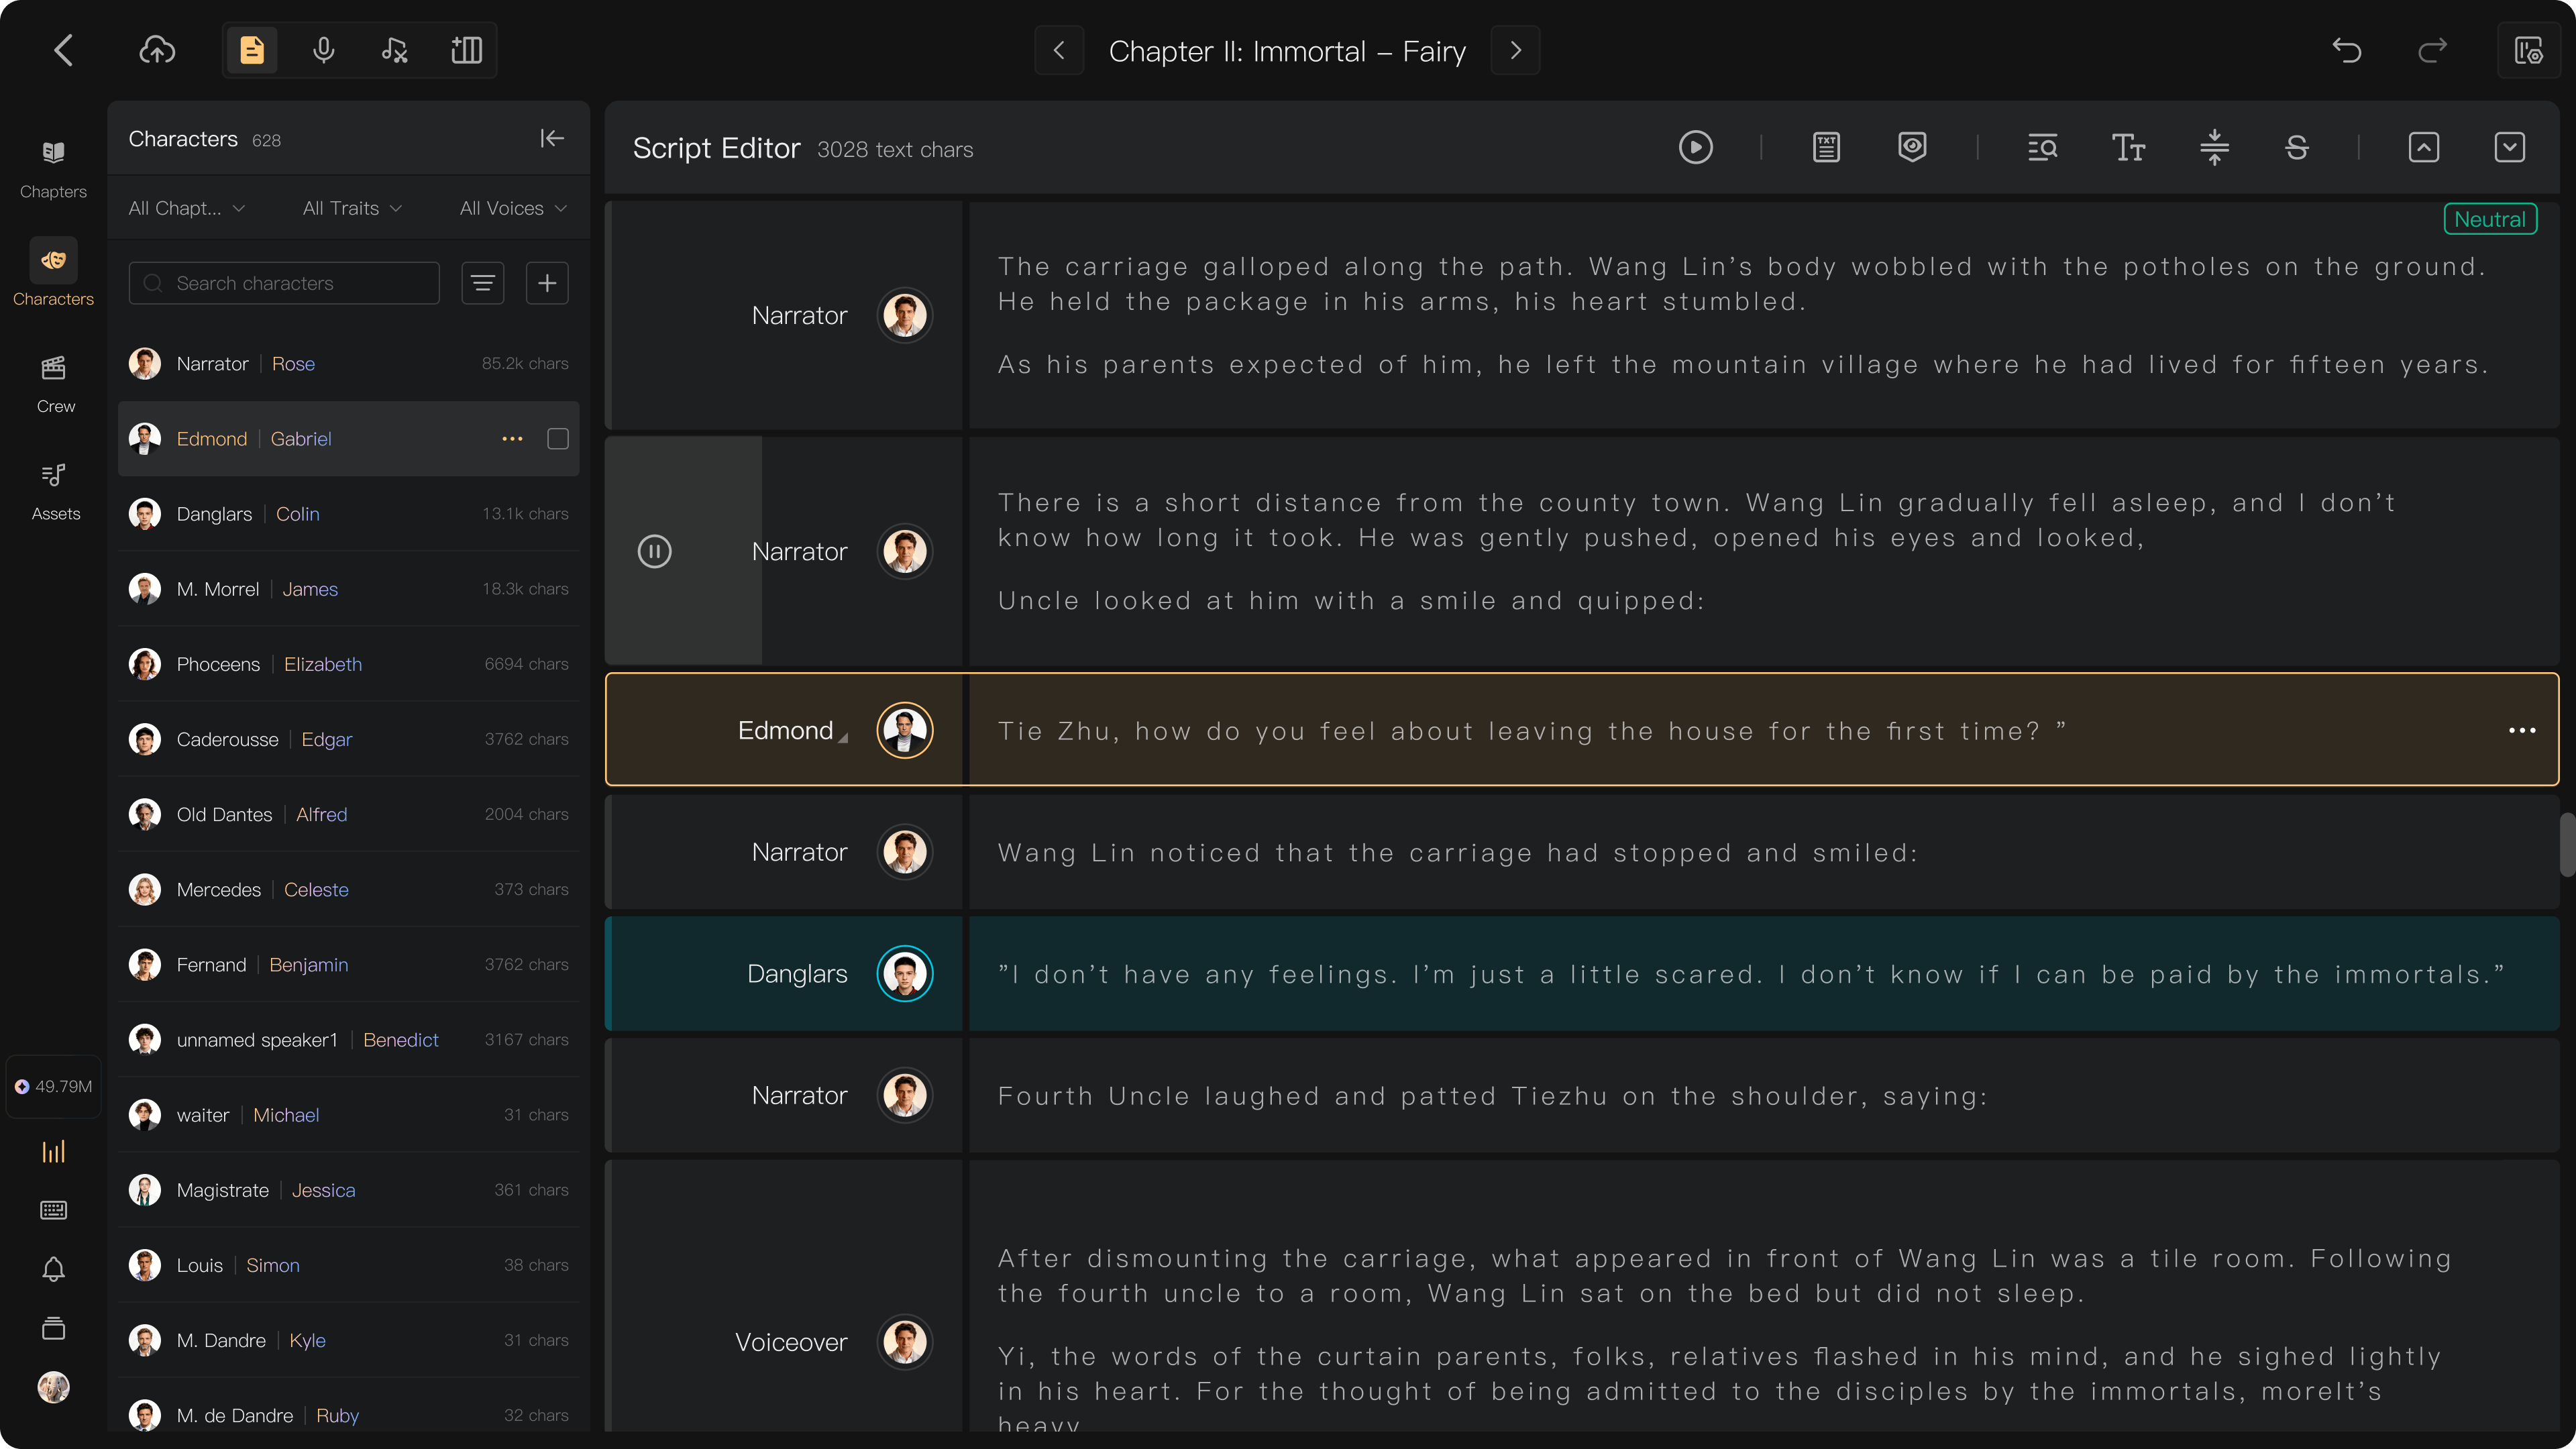This screenshot has height=1449, width=2576.
Task: Go back with the top-left arrow
Action: [64, 50]
